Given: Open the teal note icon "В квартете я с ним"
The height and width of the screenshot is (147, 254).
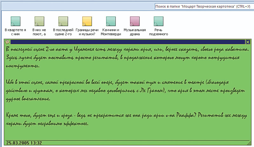Looking at the screenshot, I should [x=16, y=21].
